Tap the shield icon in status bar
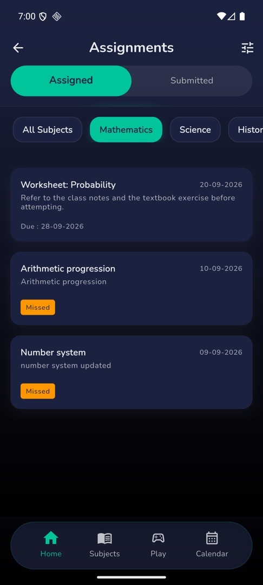 43,16
